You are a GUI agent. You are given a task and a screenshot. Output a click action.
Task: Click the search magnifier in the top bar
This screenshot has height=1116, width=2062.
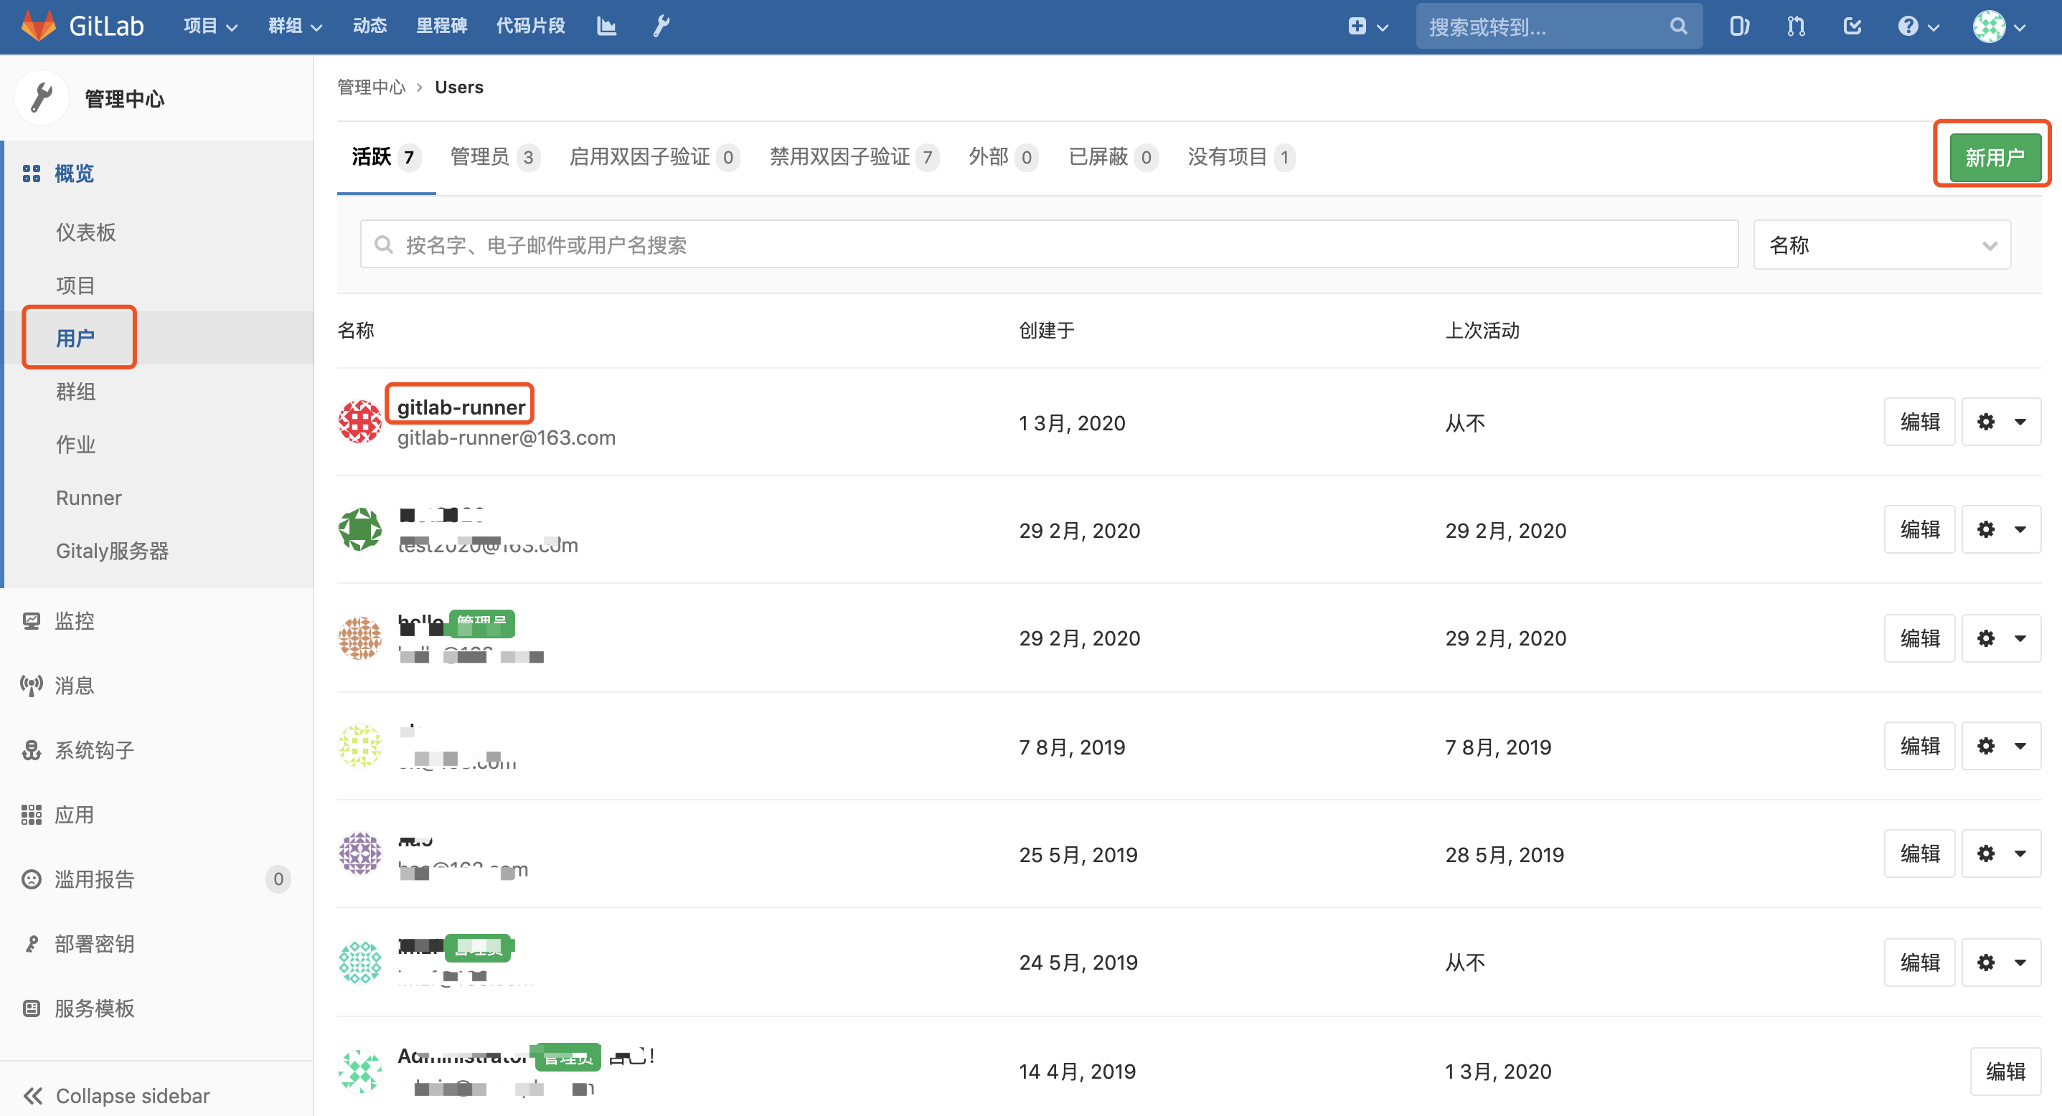pos(1677,26)
